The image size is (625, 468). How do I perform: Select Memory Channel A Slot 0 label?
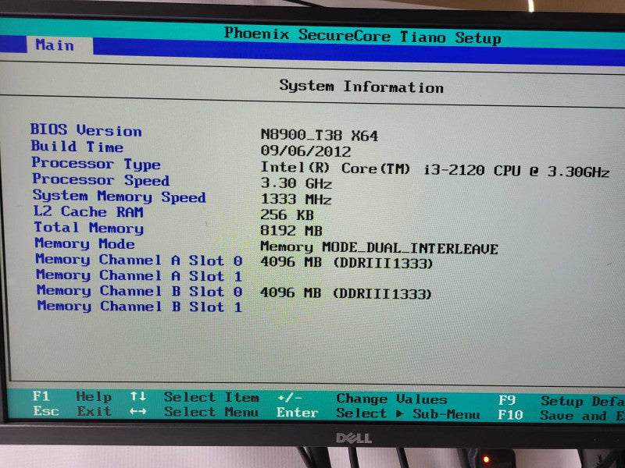(139, 260)
